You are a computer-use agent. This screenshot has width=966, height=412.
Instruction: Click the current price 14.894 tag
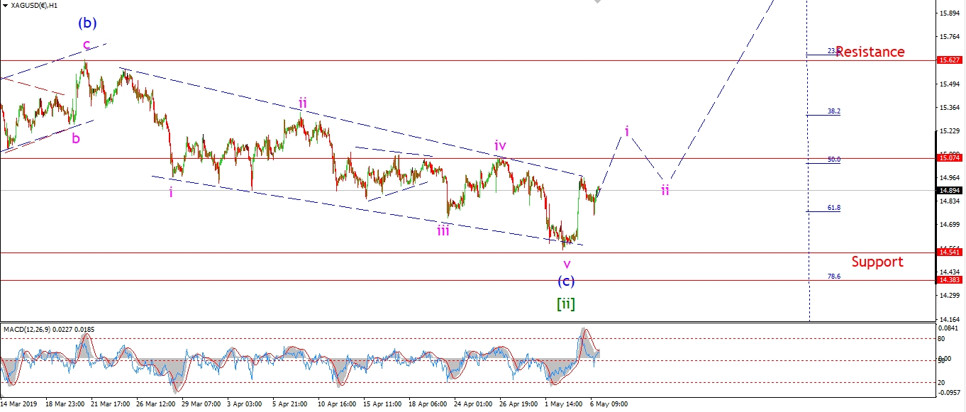pos(949,191)
